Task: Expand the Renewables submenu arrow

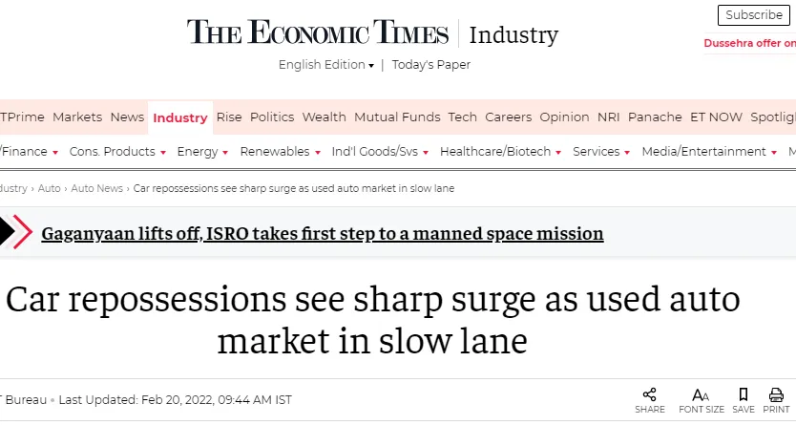Action: (x=317, y=152)
